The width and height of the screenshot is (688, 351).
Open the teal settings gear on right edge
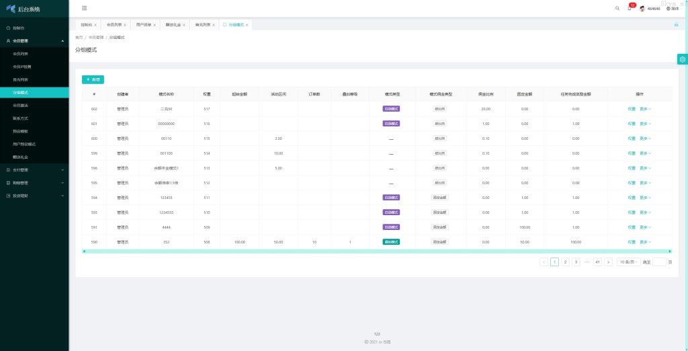(x=682, y=59)
